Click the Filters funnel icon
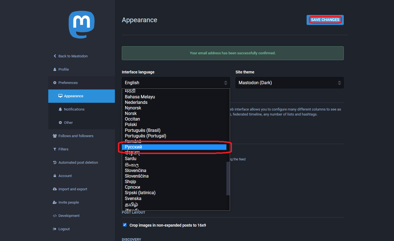The width and height of the screenshot is (394, 241). point(55,149)
